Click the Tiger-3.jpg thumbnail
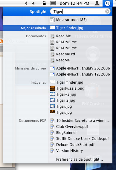116x170 pixels. point(52,94)
